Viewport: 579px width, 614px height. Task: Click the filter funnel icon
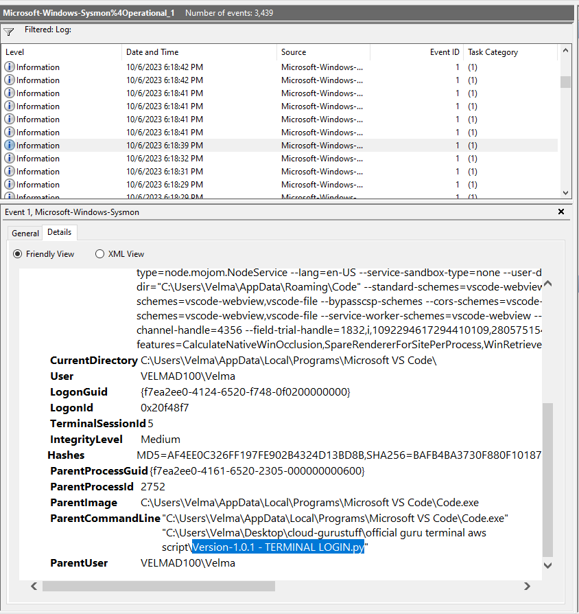(x=9, y=32)
